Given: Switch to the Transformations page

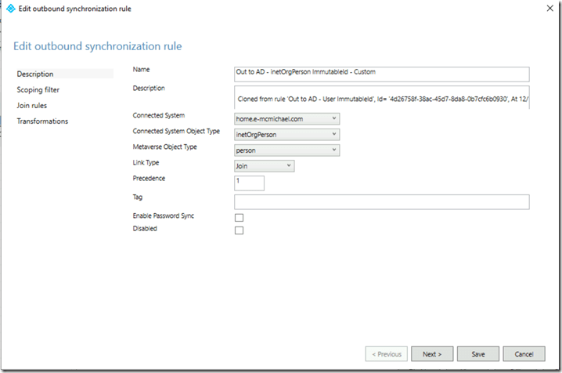Looking at the screenshot, I should point(42,121).
